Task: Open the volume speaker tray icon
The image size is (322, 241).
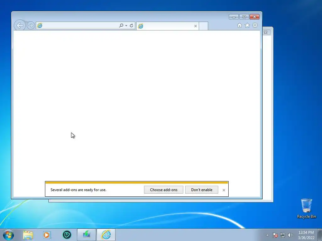Action: [x=290, y=235]
